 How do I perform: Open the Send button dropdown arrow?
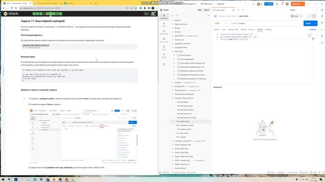(x=315, y=23)
